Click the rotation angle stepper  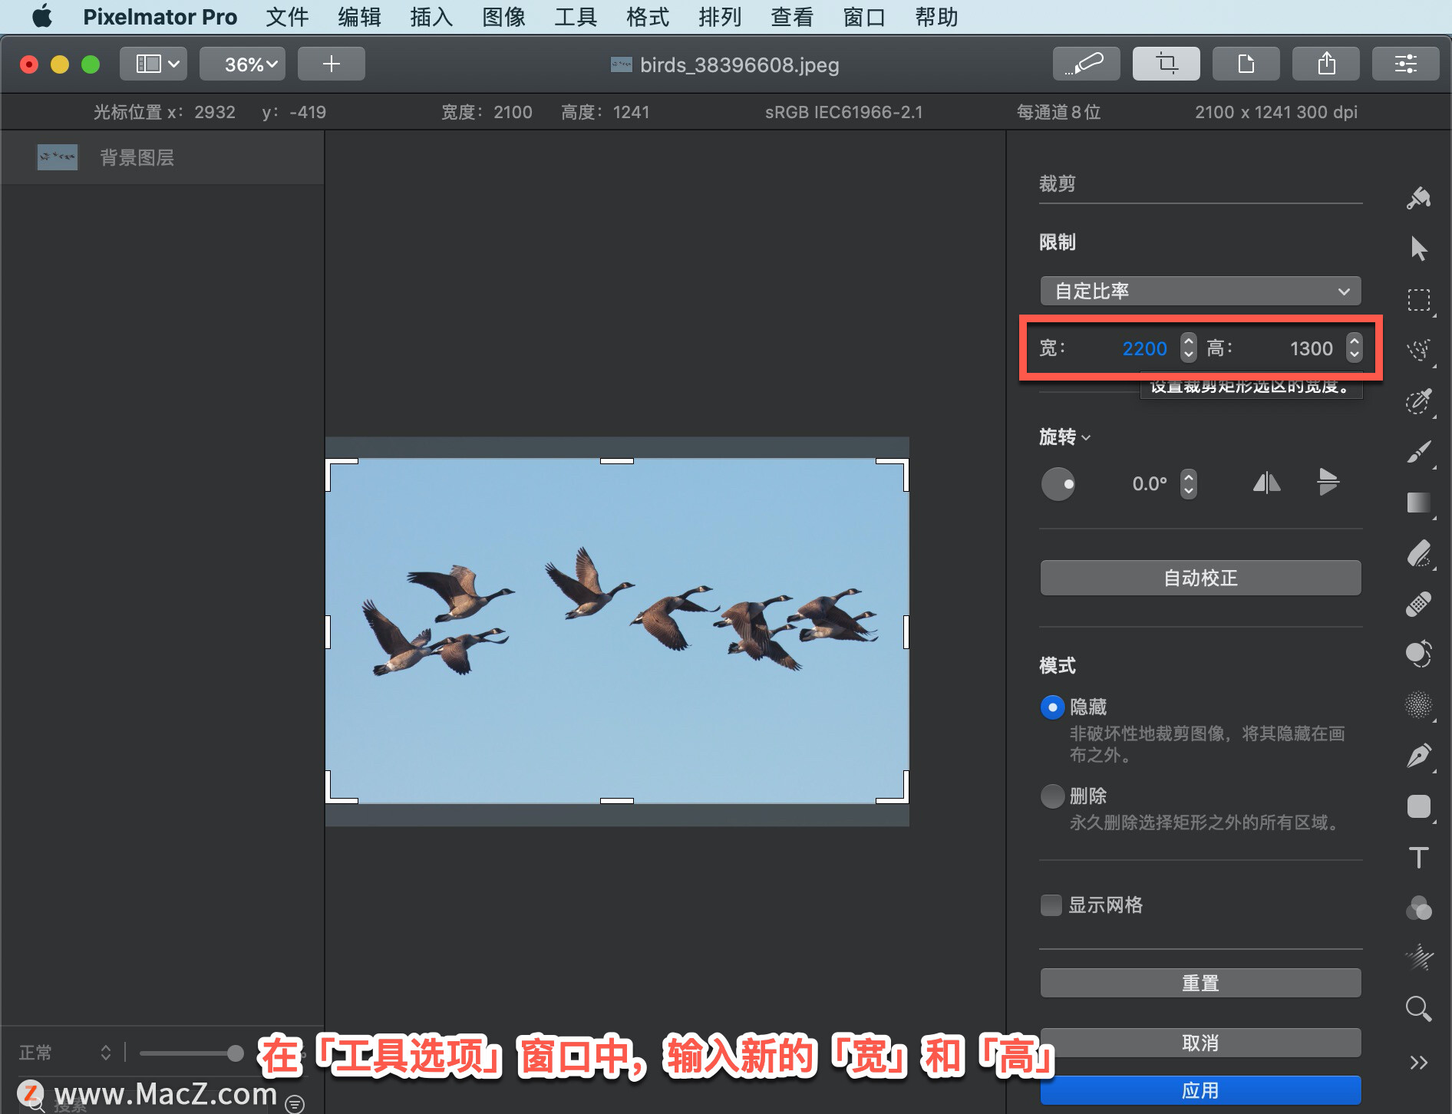click(1188, 483)
